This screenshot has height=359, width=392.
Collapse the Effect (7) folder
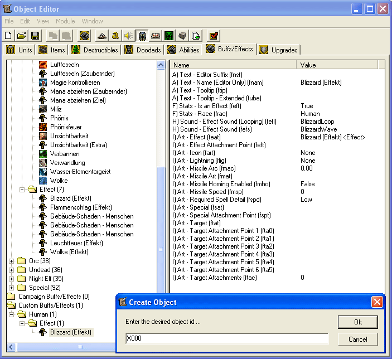(x=23, y=190)
